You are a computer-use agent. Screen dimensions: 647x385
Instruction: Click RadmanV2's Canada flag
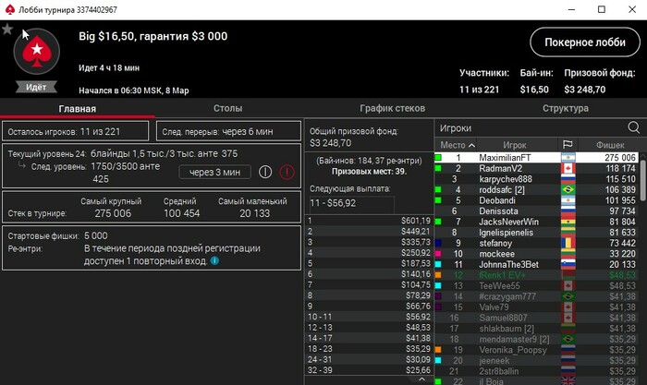click(568, 168)
